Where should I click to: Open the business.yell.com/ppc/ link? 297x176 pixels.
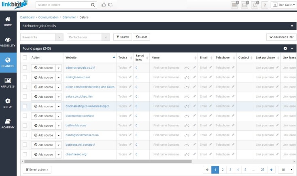click(80, 145)
